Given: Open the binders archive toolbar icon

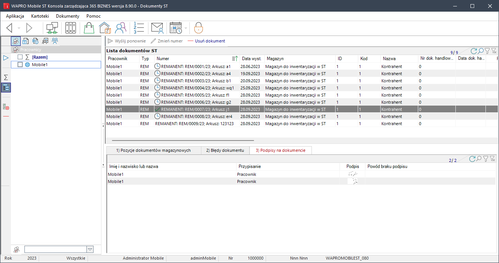Looking at the screenshot, I should (x=71, y=28).
